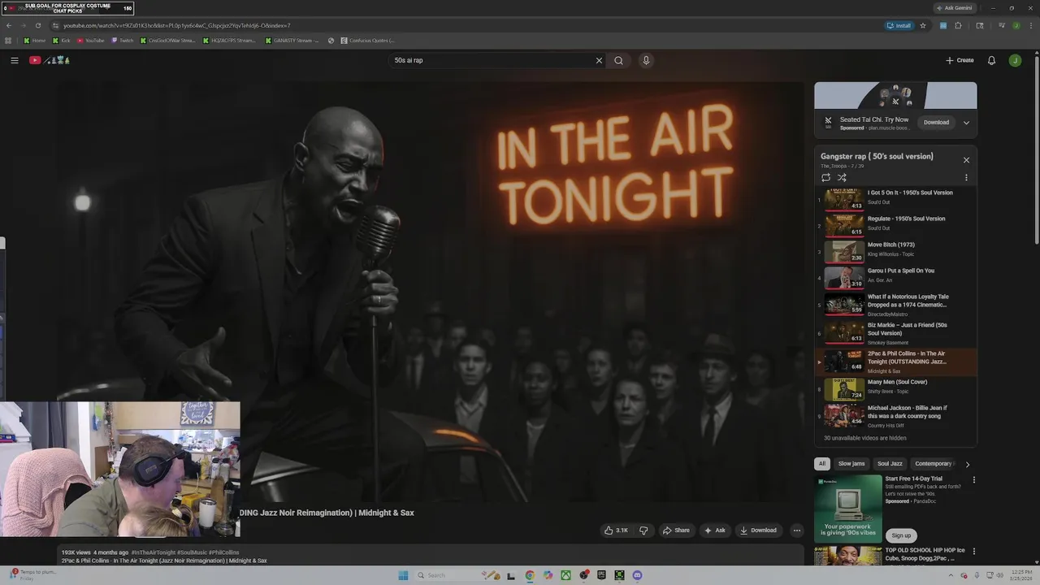This screenshot has width=1040, height=585.
Task: Show more filter chips with right arrow
Action: tap(967, 465)
